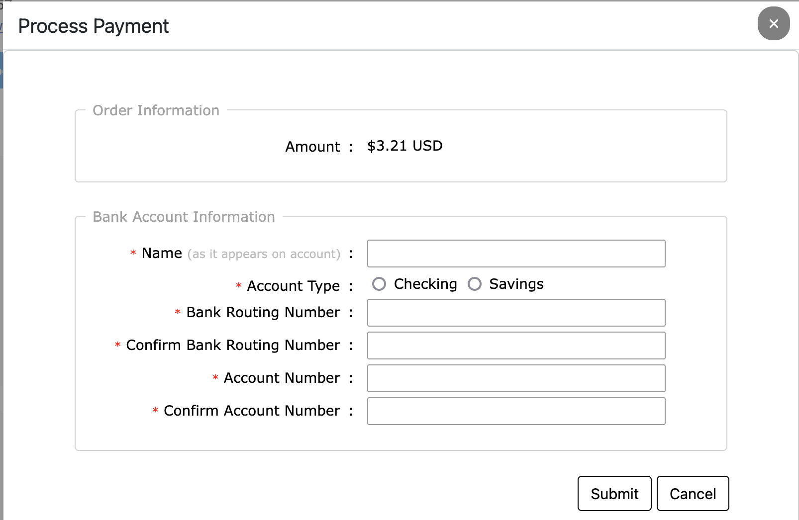
Task: Focus the Bank Routing Number field
Action: point(516,313)
